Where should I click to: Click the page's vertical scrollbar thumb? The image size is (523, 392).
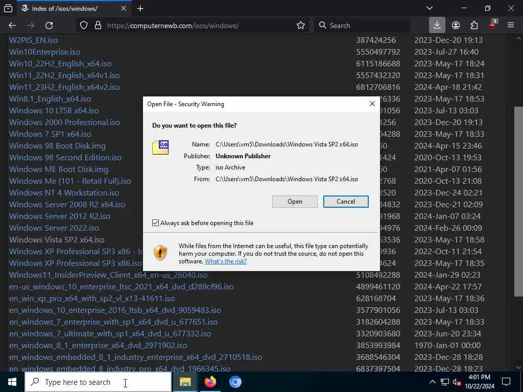tap(518, 201)
